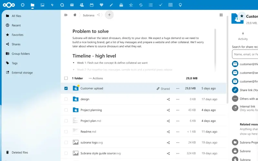Open more options for Customer upload

tap(178, 88)
